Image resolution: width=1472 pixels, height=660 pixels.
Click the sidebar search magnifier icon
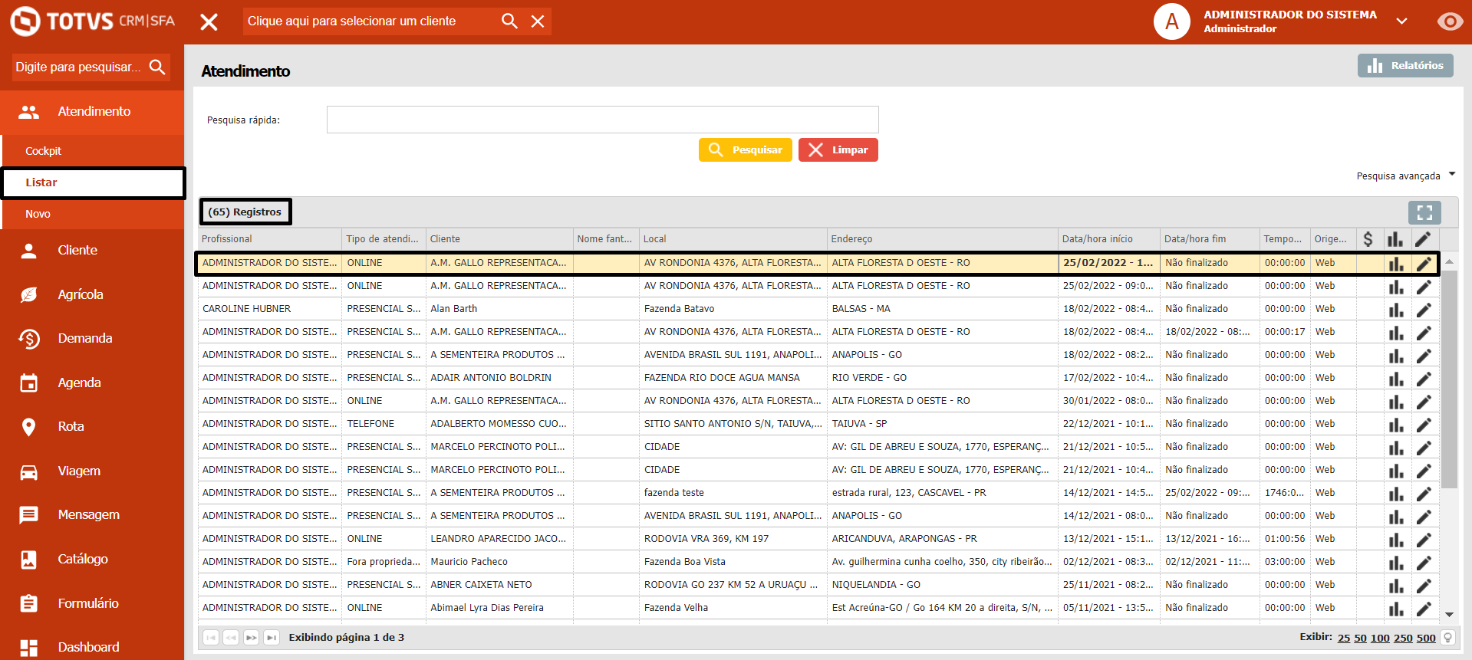point(157,67)
